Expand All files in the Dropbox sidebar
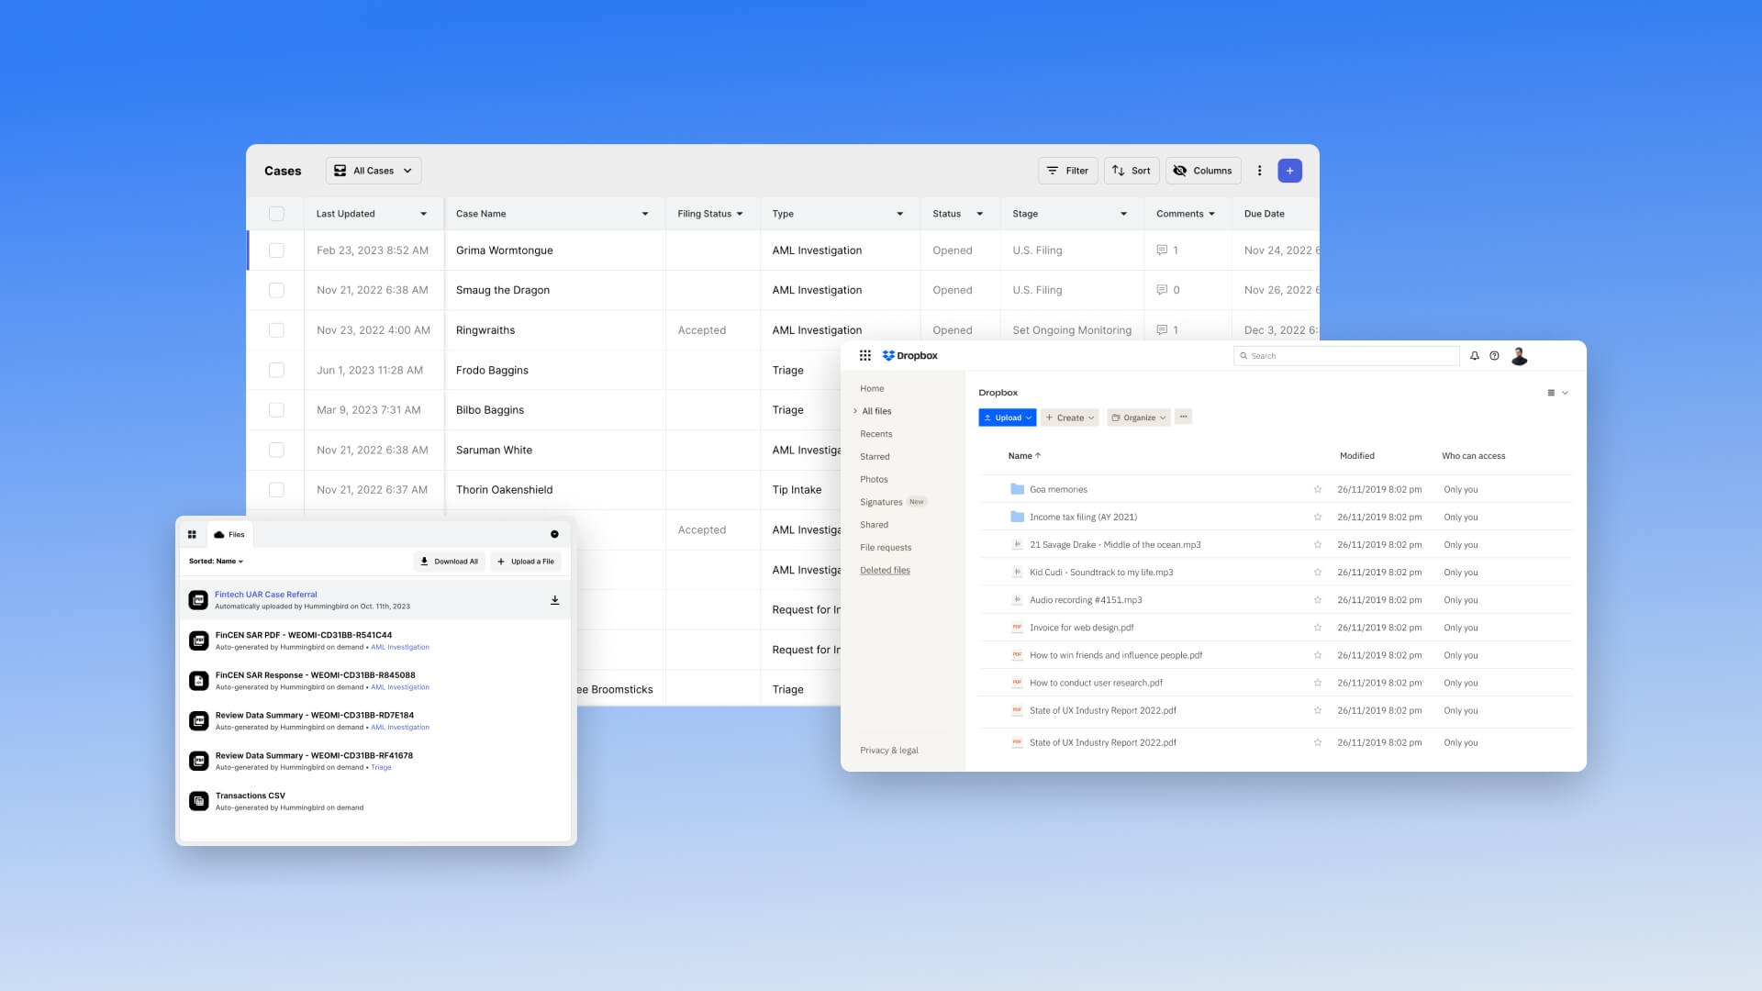The height and width of the screenshot is (991, 1762). coord(855,411)
